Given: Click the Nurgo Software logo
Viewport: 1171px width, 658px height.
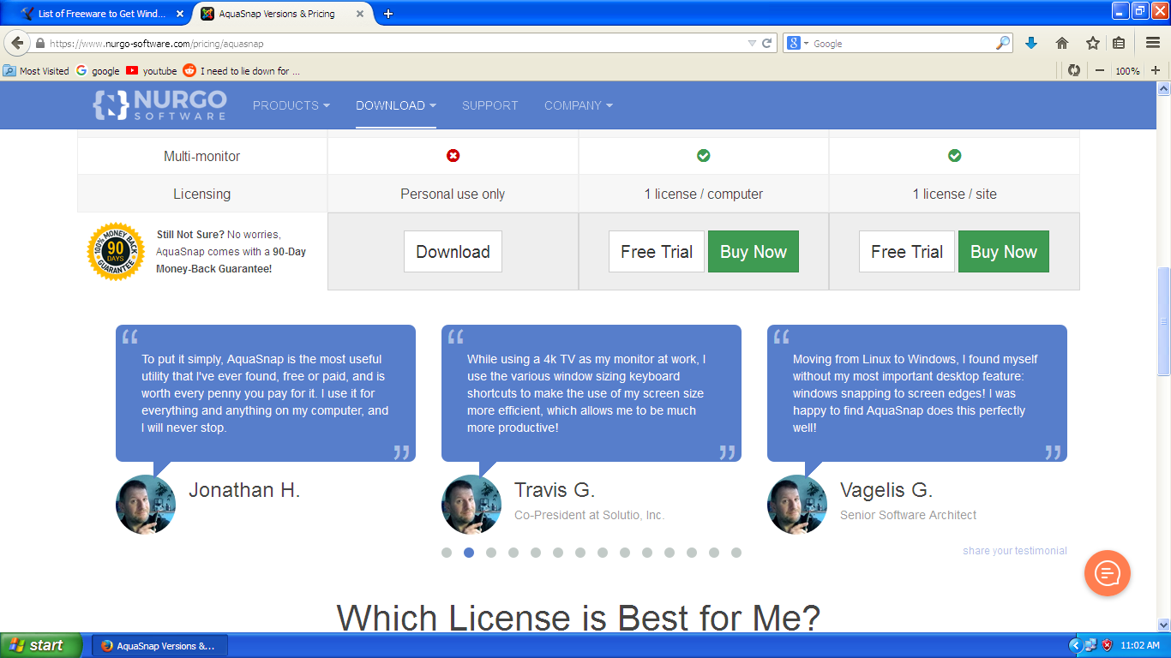Looking at the screenshot, I should (159, 105).
